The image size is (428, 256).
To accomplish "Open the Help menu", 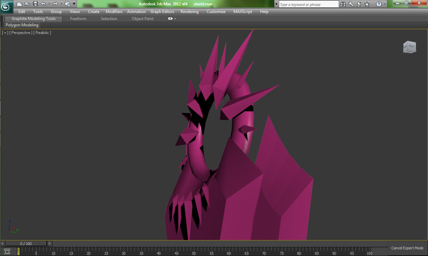I will (264, 12).
